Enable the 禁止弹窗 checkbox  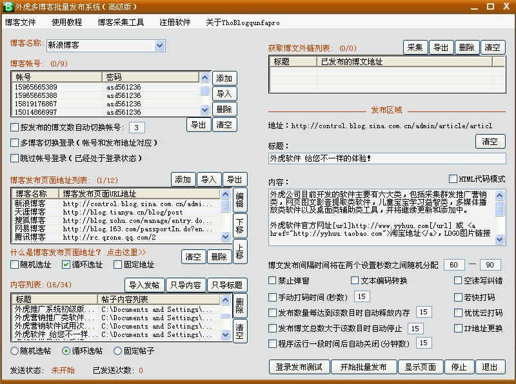click(272, 280)
